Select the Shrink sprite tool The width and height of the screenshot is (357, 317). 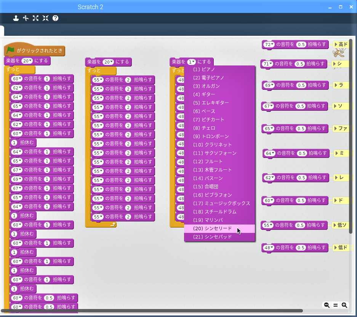tap(46, 18)
